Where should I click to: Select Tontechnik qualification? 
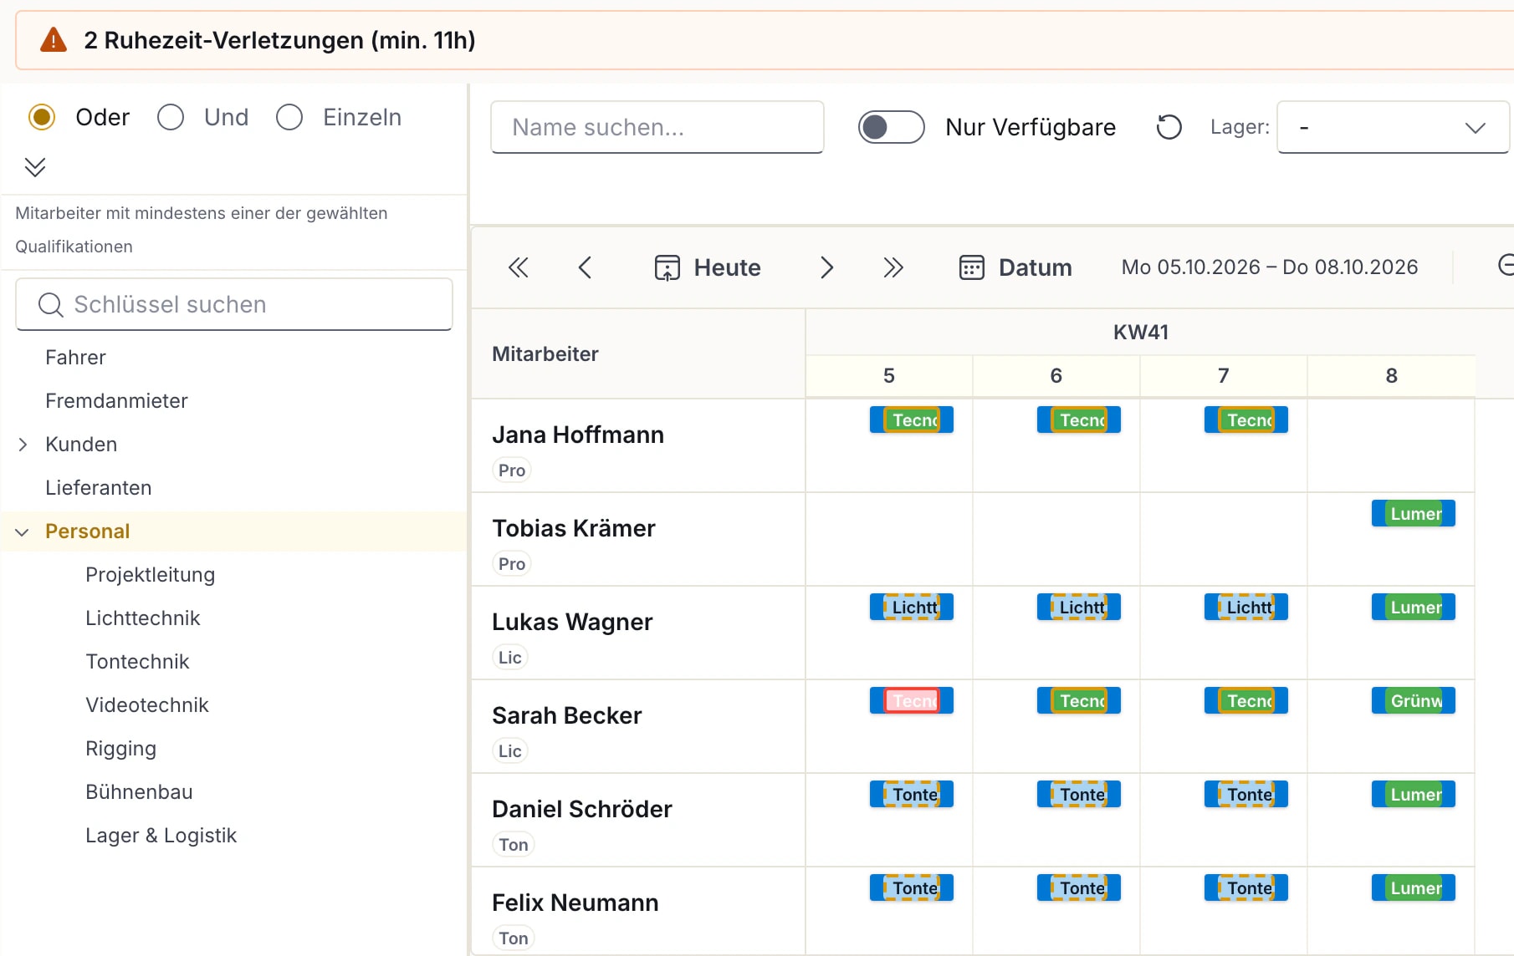pyautogui.click(x=137, y=662)
